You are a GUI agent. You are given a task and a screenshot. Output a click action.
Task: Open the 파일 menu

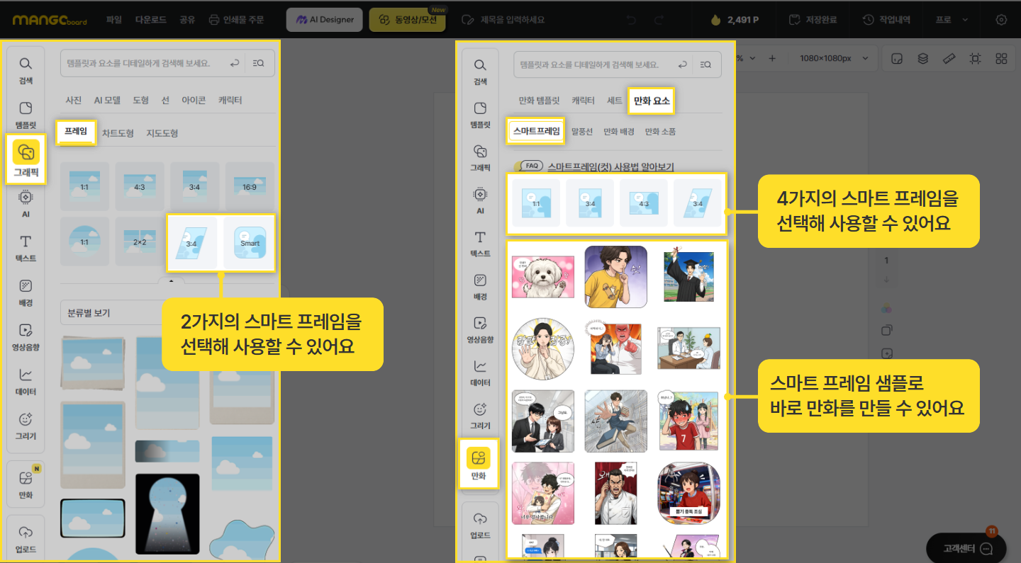click(x=114, y=20)
